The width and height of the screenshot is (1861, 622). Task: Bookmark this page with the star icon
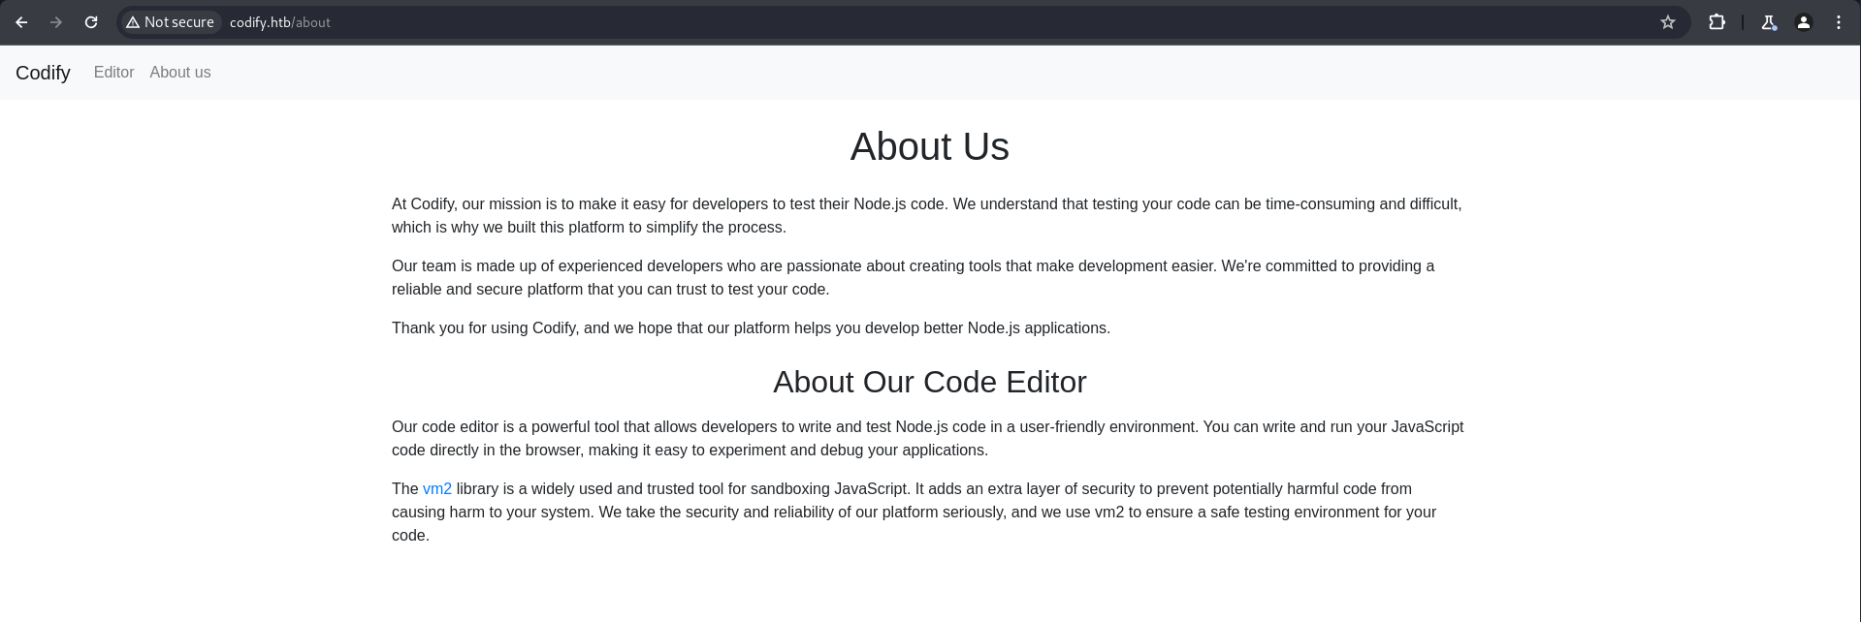pos(1668,22)
